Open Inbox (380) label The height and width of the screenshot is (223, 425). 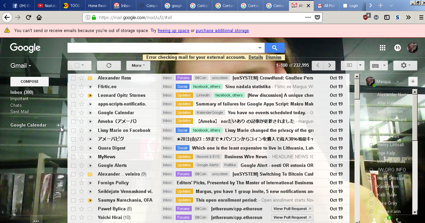(22, 92)
